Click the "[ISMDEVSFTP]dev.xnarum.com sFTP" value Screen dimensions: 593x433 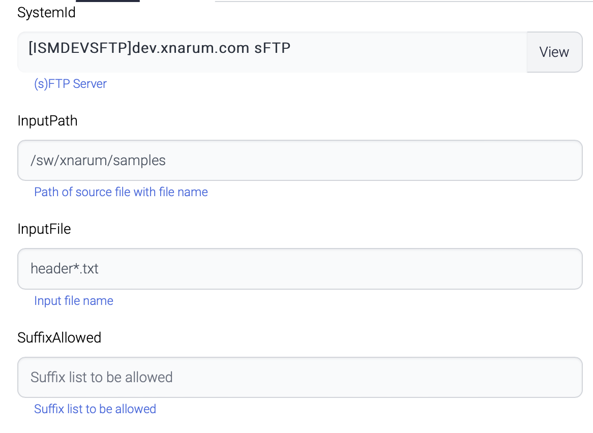tap(160, 48)
